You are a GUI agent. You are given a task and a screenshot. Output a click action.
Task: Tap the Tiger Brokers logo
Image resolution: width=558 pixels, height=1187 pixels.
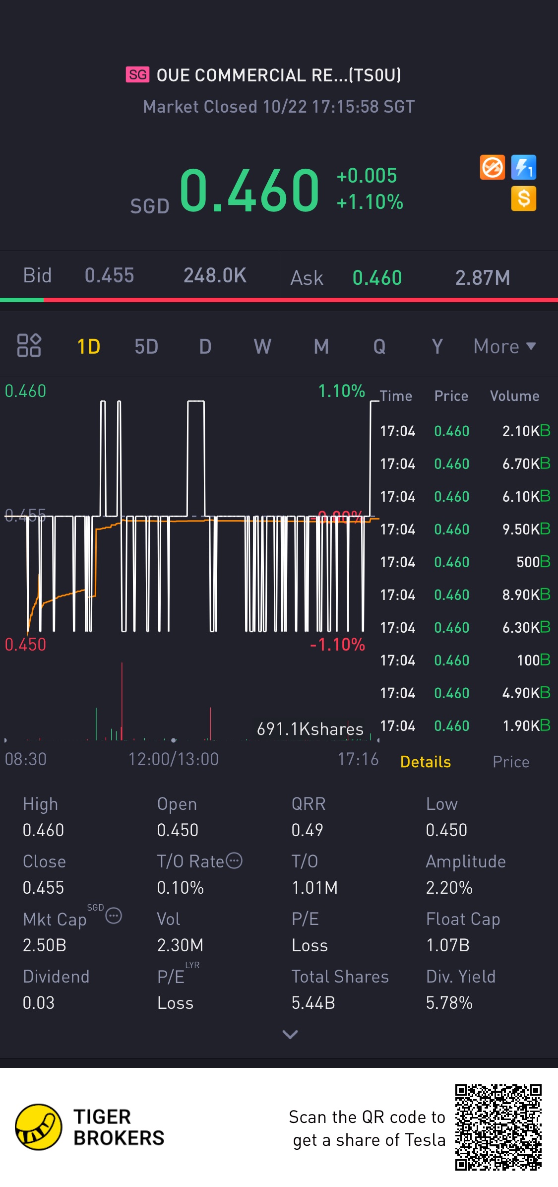39,1127
